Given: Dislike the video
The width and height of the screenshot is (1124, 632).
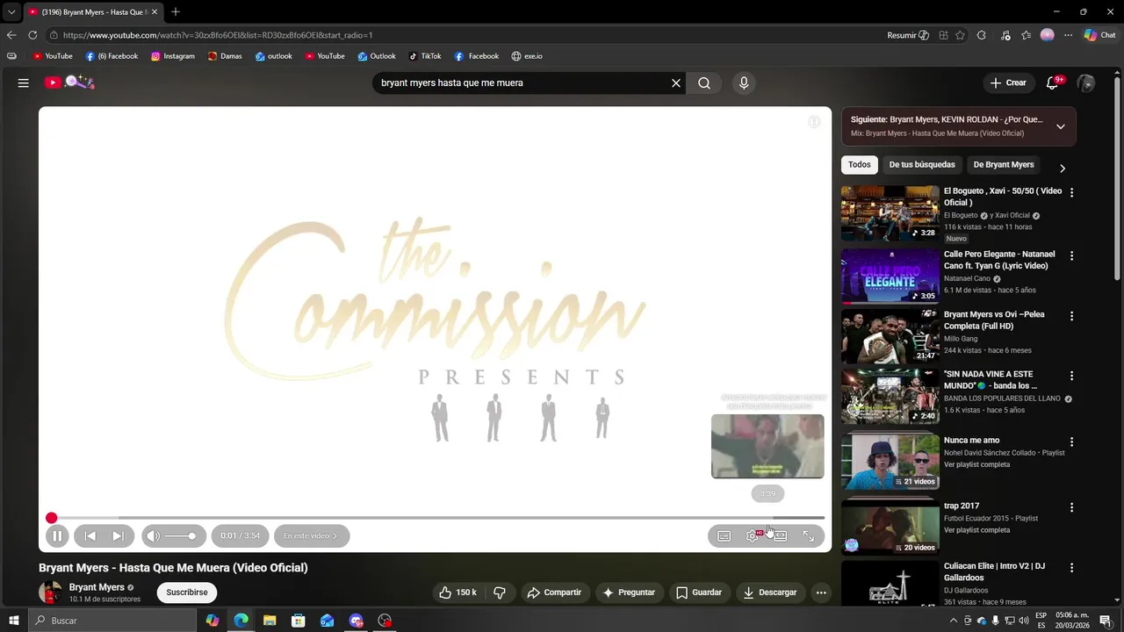Looking at the screenshot, I should tap(500, 592).
